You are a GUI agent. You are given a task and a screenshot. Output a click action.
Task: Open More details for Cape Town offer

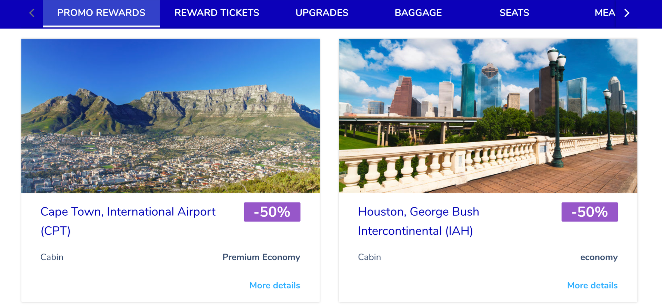tap(274, 285)
